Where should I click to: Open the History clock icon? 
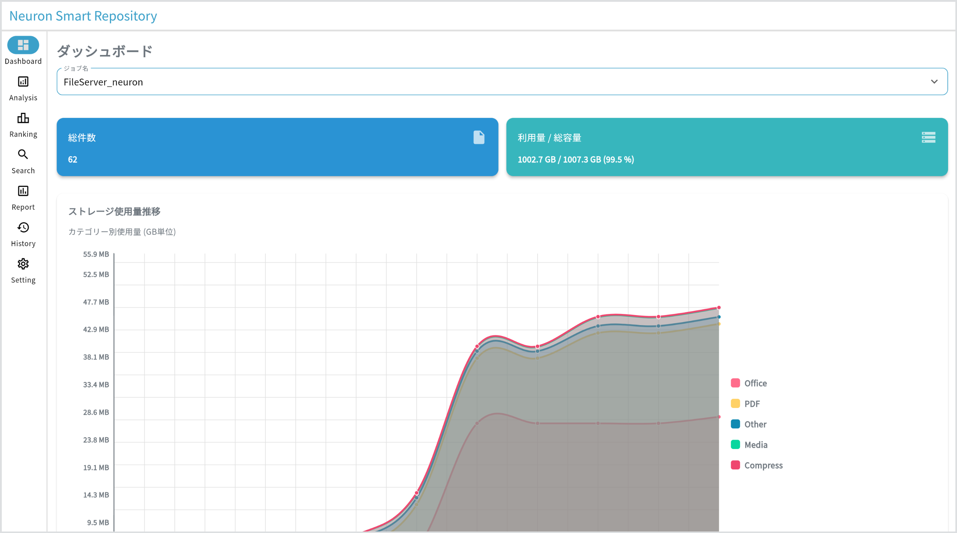[x=23, y=227]
